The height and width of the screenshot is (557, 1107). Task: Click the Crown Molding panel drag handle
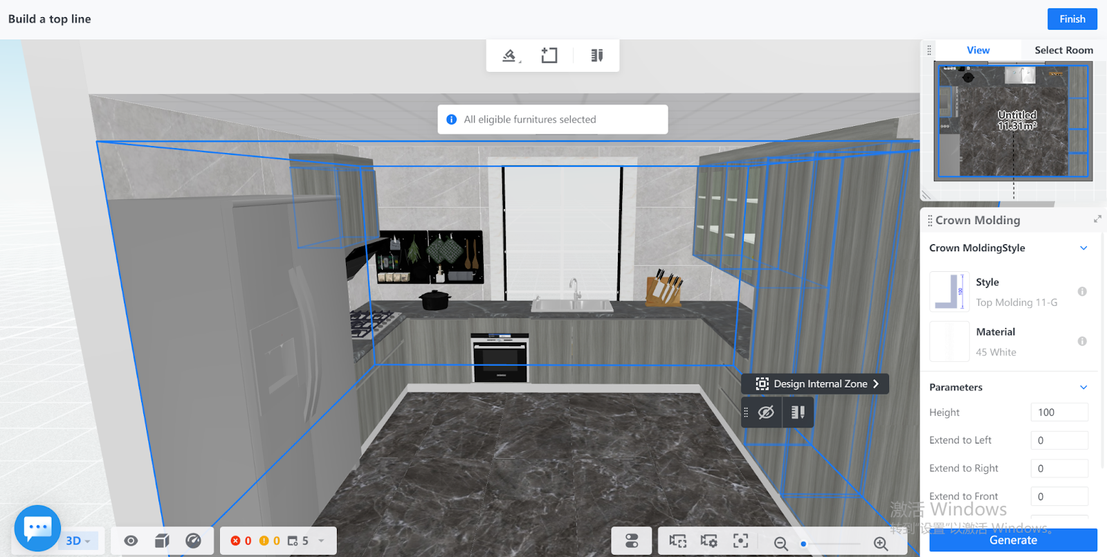930,220
